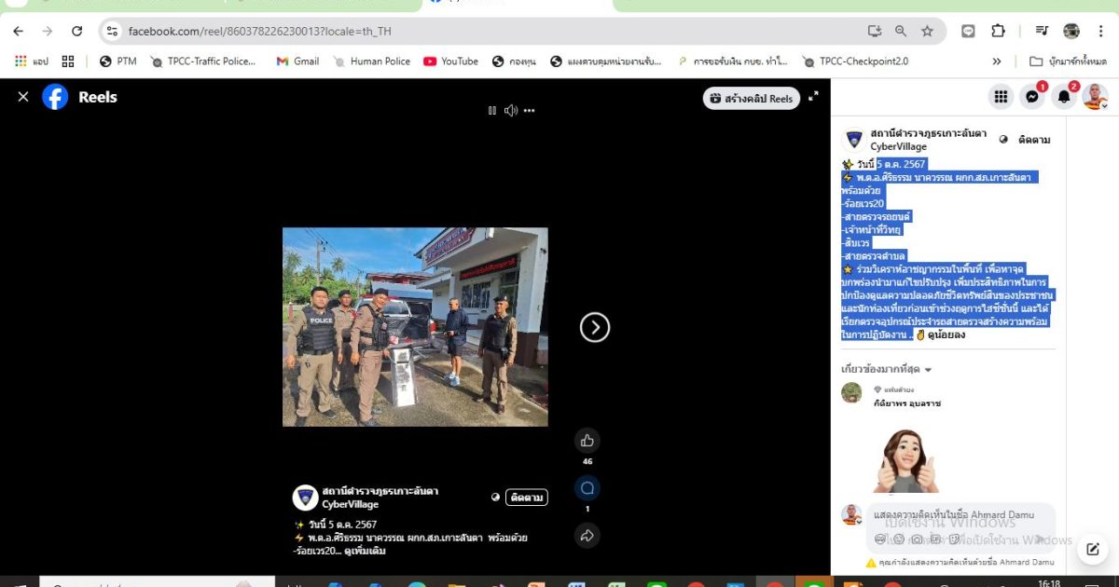1119x587 pixels.
Task: Open the YouTube bookmark
Action: [x=450, y=61]
